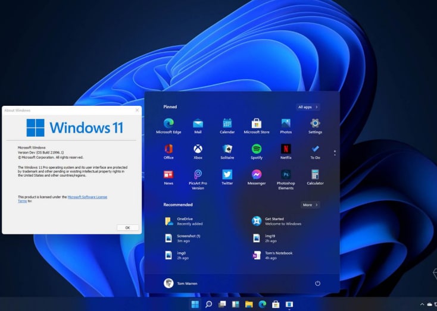Expand the All apps list
This screenshot has height=311, width=437.
308,107
